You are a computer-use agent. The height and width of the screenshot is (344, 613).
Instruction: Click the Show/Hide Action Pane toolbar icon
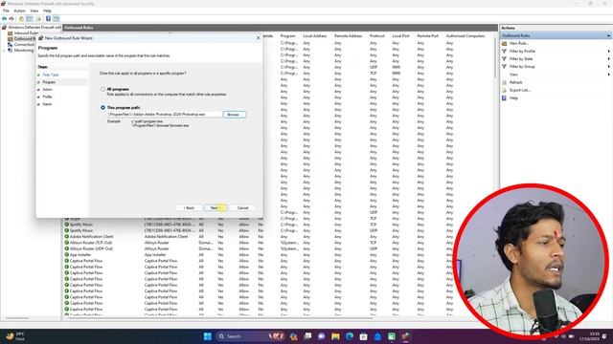coord(57,18)
